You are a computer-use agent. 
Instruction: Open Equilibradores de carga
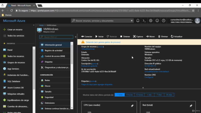pos(16,100)
